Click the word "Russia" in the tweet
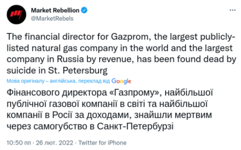 point(83,59)
